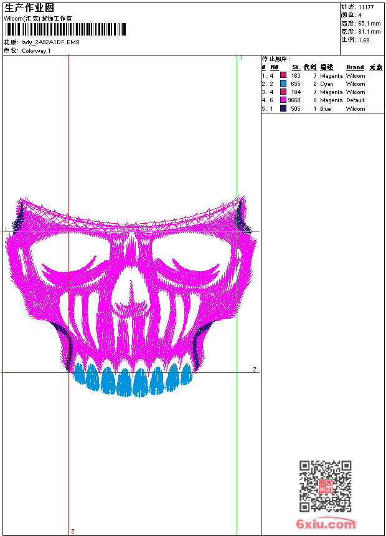Click the QR code image

point(325,486)
